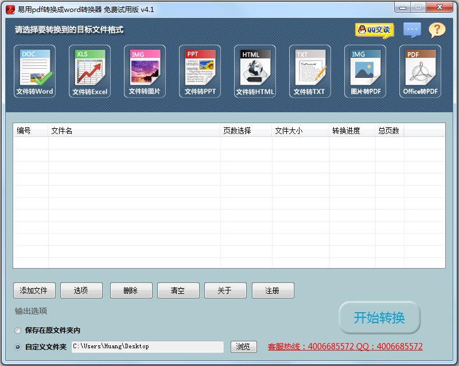Select the 文件转HTML conversion icon
Viewport: 459px width, 366px height.
pos(255,71)
